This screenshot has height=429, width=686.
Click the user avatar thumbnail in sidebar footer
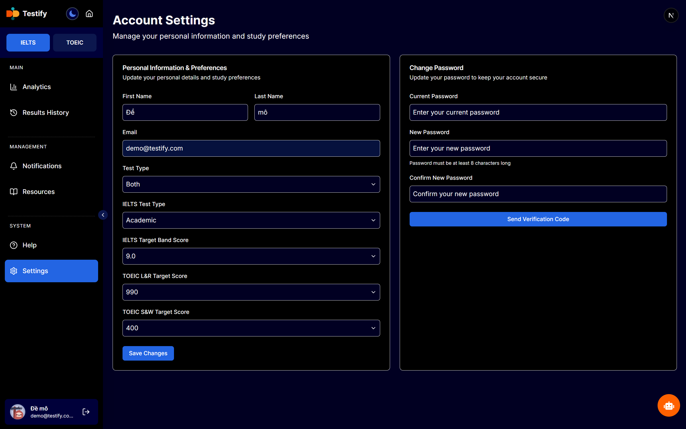pyautogui.click(x=18, y=412)
